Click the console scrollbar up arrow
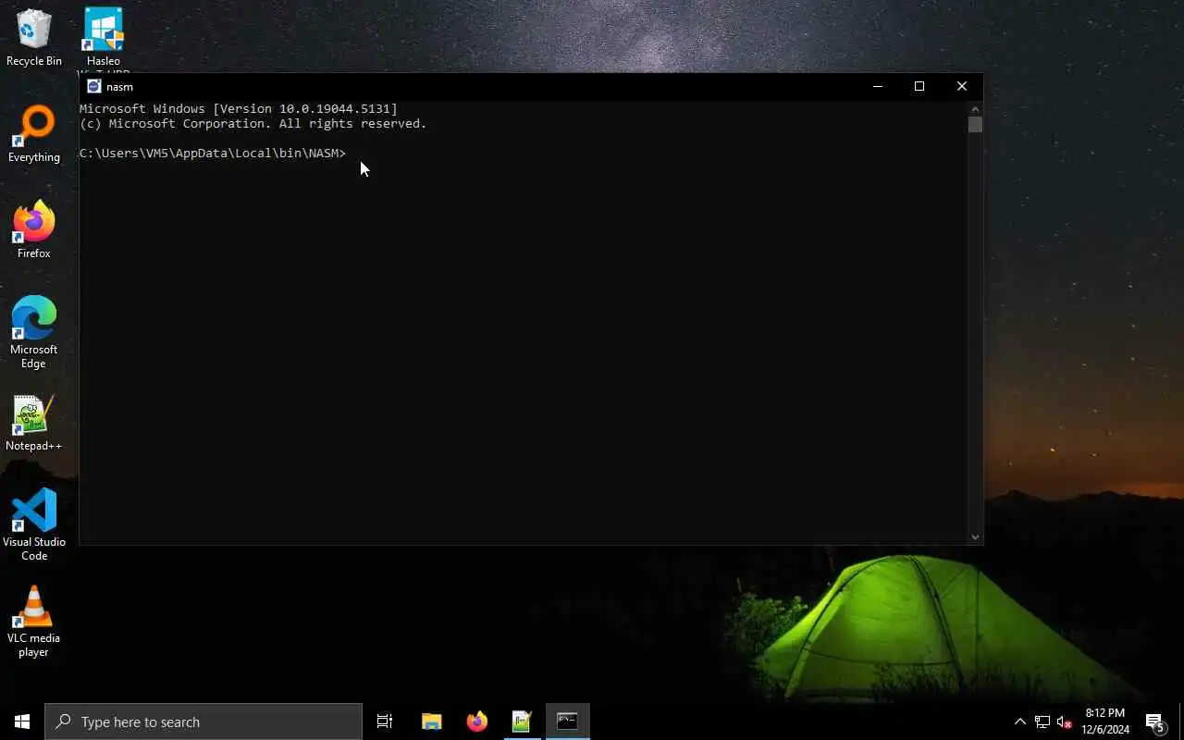The height and width of the screenshot is (740, 1184). (975, 109)
